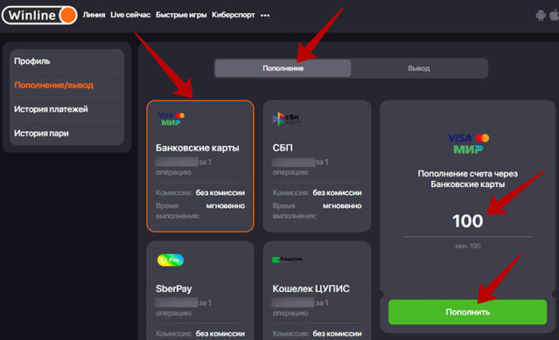The width and height of the screenshot is (559, 340).
Task: Click the Visa/Mir logo in Банковские карты card
Action: tap(172, 119)
